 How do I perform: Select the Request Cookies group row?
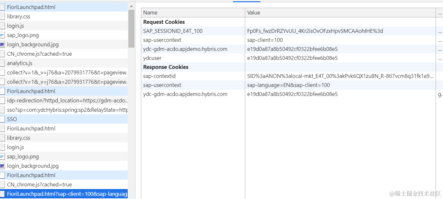292,22
